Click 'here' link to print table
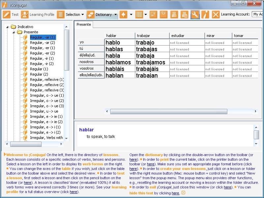The image size is (264, 198). [150, 164]
